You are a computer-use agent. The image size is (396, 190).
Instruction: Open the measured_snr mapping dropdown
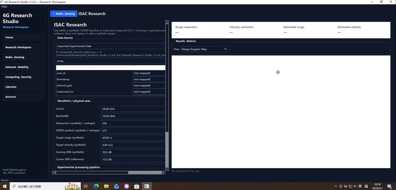pyautogui.click(x=149, y=92)
